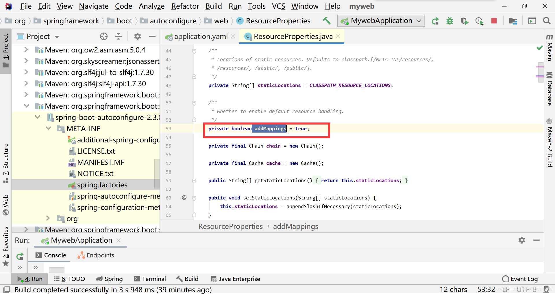Click autoconfigure in the navigation bar

click(173, 21)
